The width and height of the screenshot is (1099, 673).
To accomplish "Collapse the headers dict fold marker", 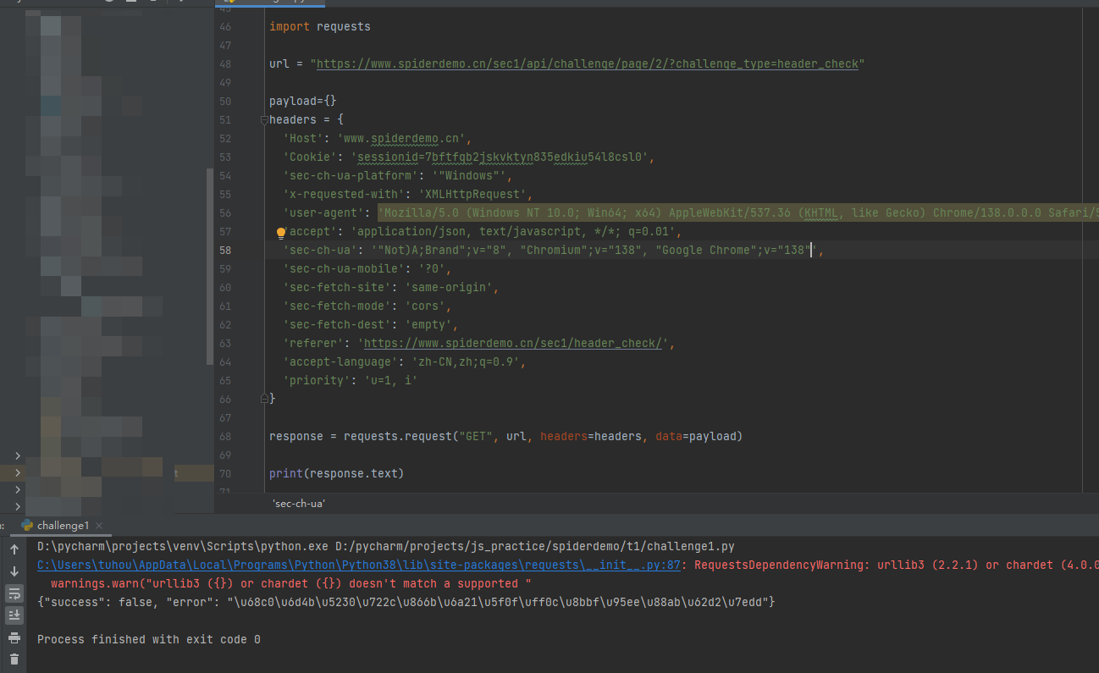I will [264, 120].
